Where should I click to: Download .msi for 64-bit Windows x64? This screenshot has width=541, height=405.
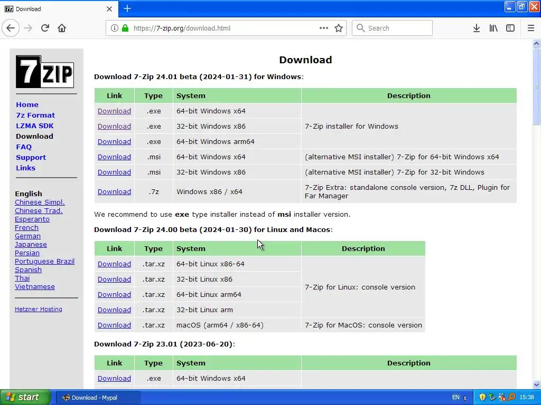[114, 157]
